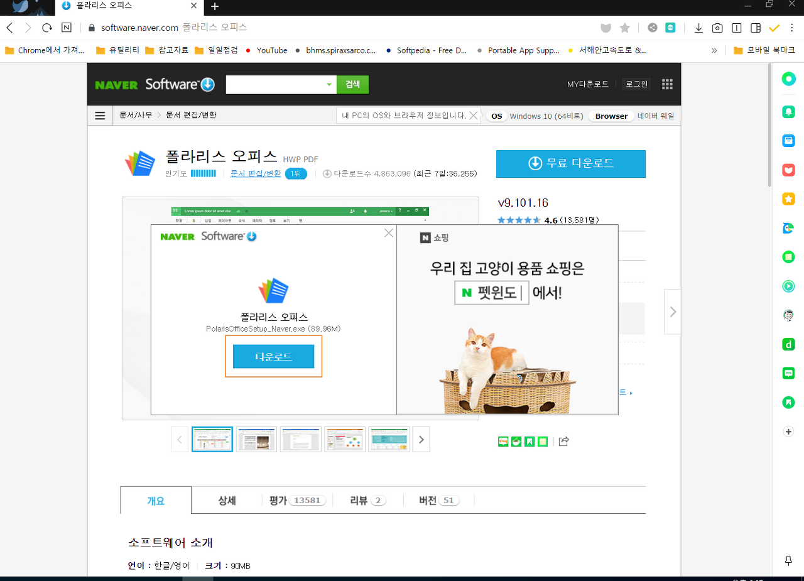
Task: Select the fifth screenshot thumbnail
Action: tap(389, 439)
